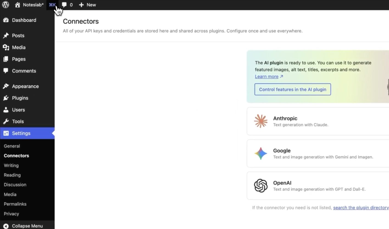Screen dimensions: 389x229
Task: Select the Settings menu item
Action: [x=27, y=133]
